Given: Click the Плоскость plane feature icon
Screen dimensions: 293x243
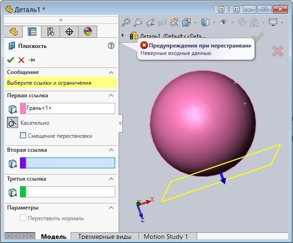Looking at the screenshot, I should [12, 46].
